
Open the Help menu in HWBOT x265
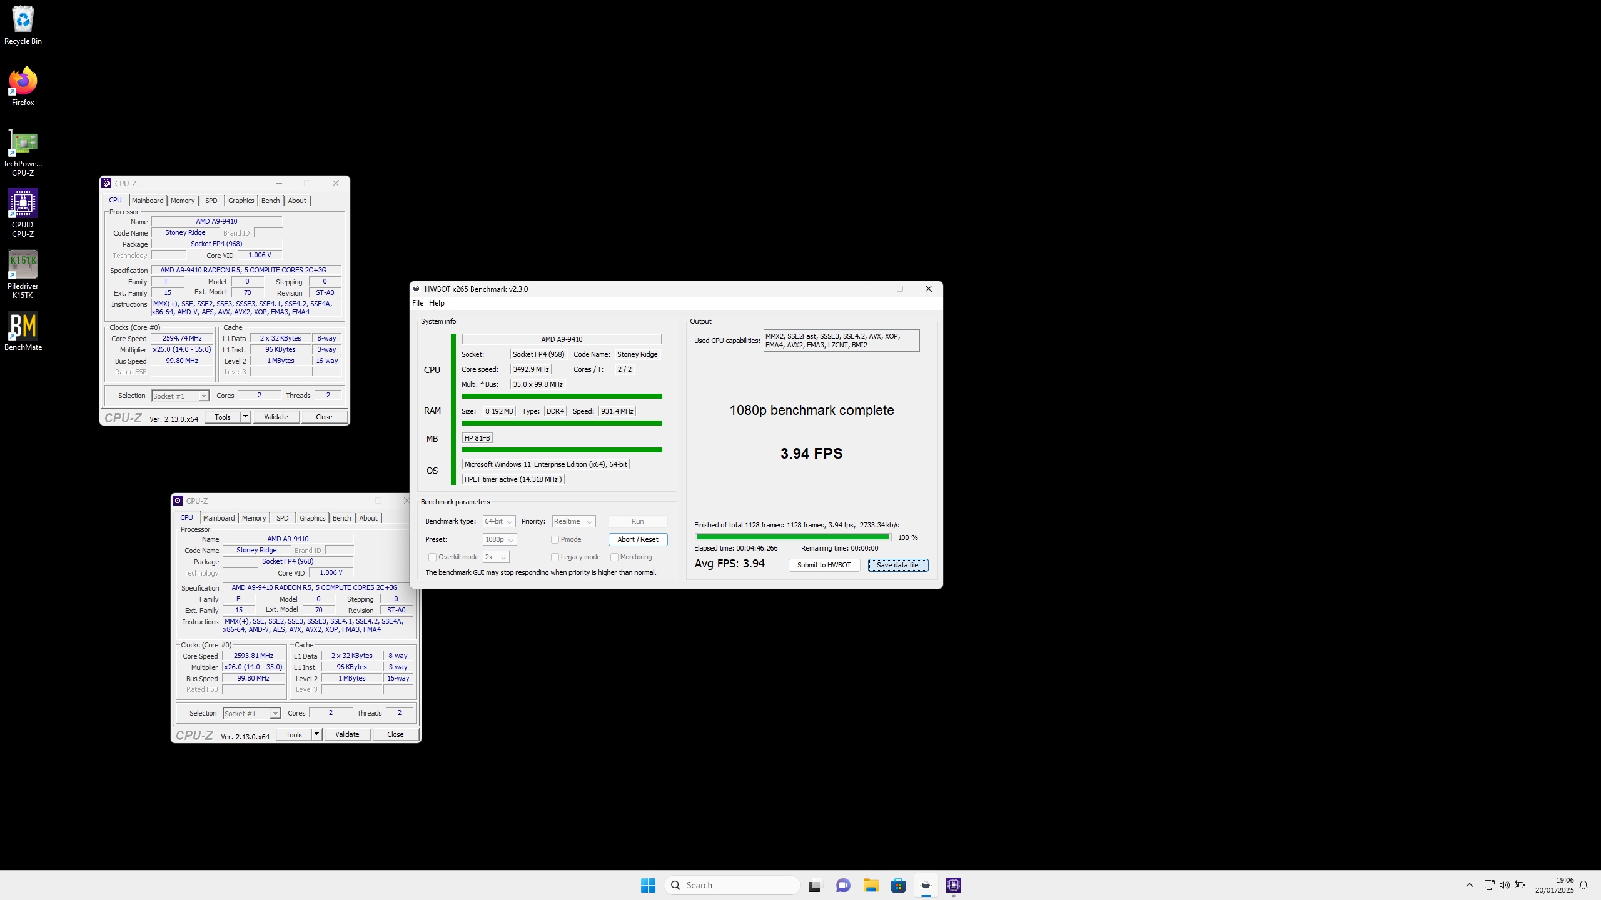point(437,303)
